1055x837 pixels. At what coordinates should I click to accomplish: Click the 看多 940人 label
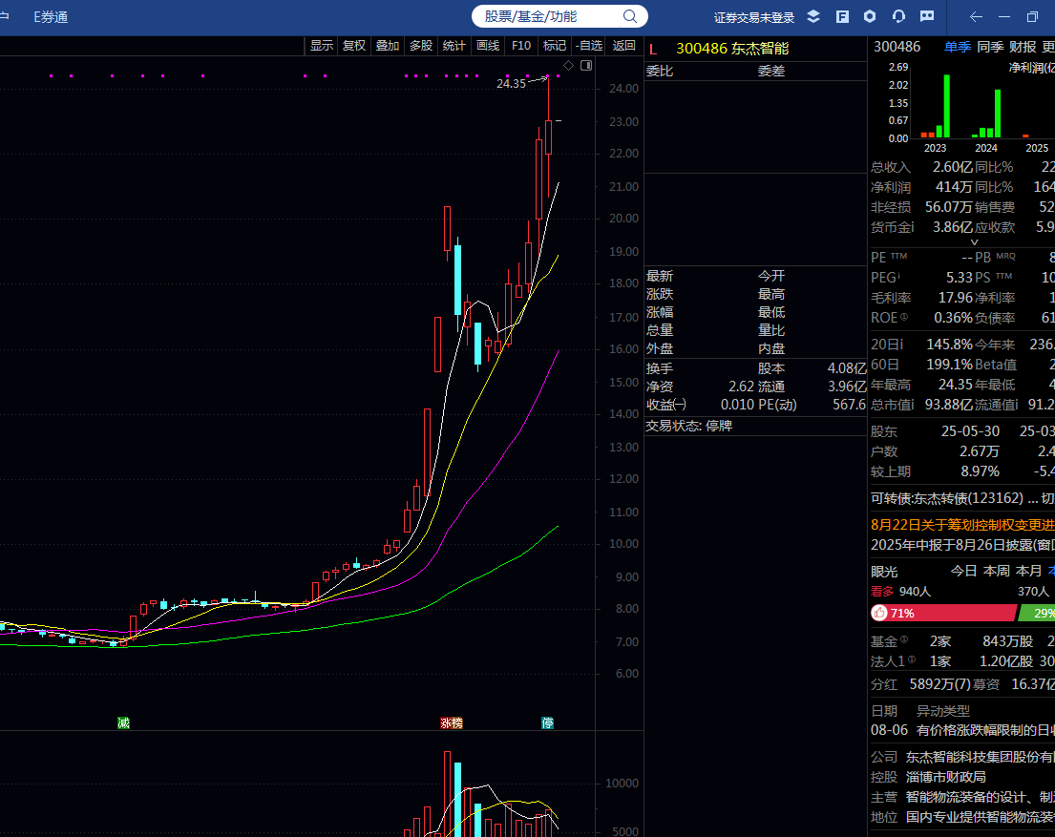pyautogui.click(x=901, y=592)
